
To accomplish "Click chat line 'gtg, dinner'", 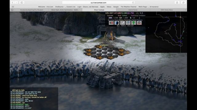I will pos(22,101).
